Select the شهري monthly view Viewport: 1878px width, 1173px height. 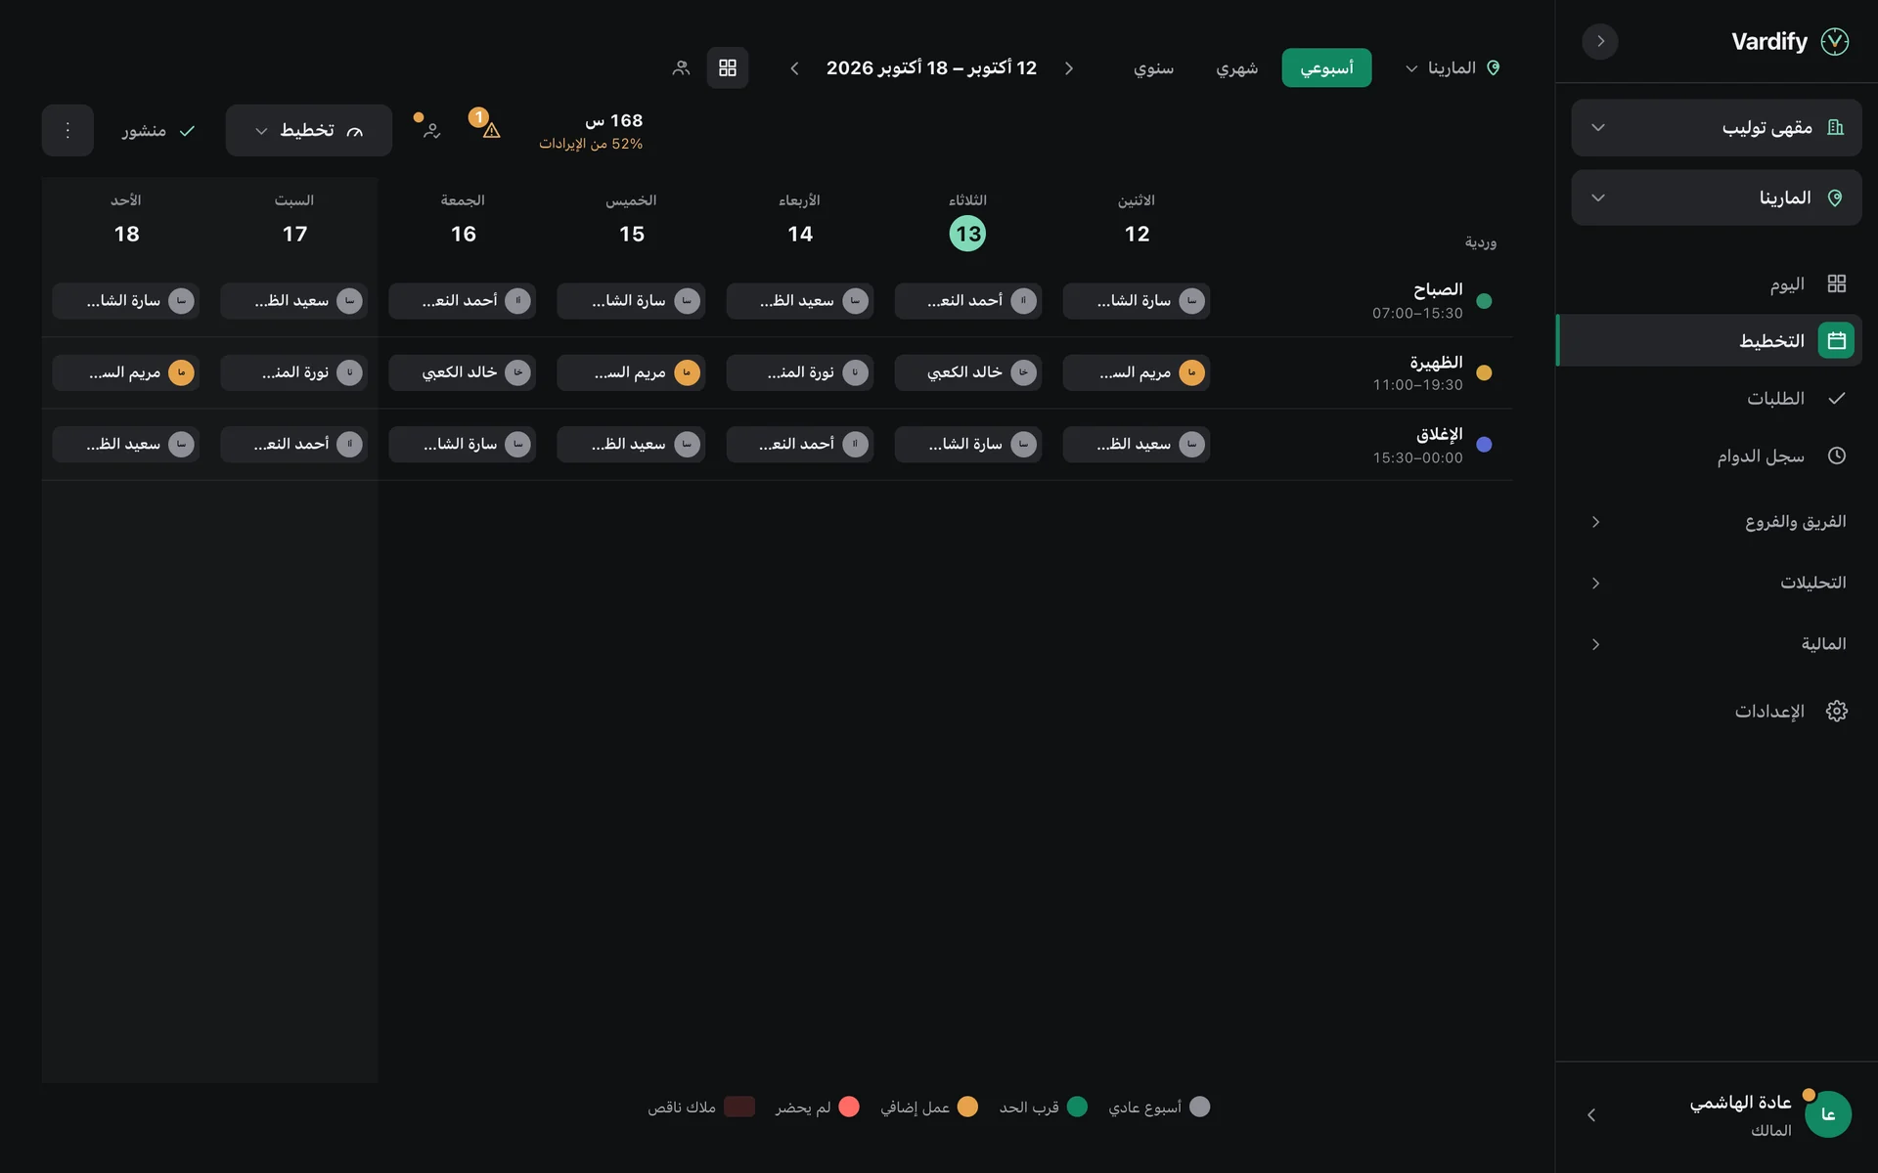[x=1236, y=67]
